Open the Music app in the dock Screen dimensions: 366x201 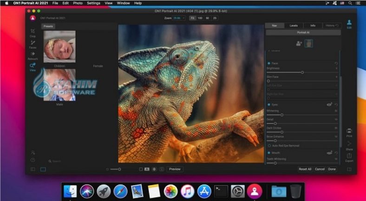click(x=188, y=191)
